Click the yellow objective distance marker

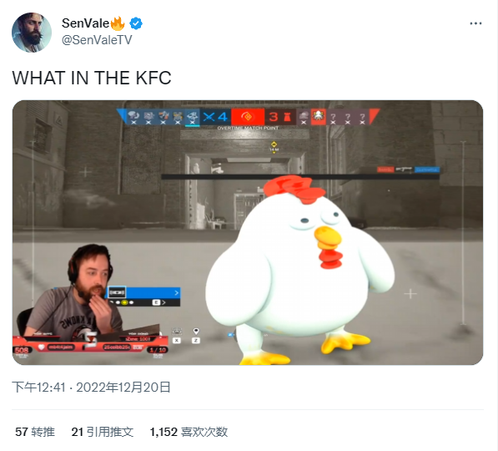pos(274,147)
